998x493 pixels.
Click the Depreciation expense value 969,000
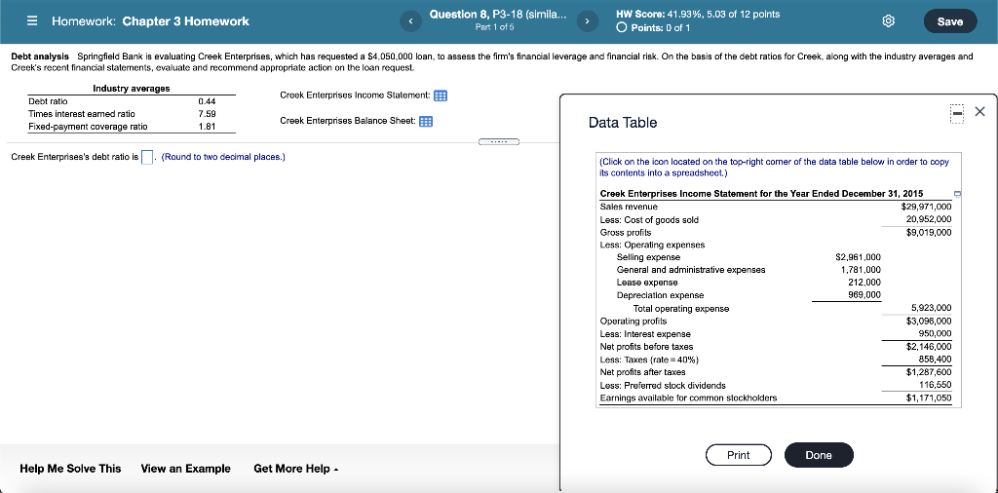click(865, 295)
